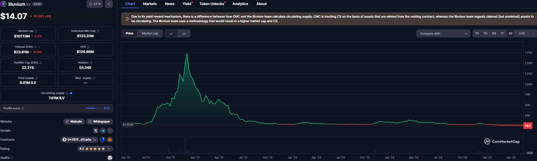Click the 7.61M ILV circulating supply value

(x=56, y=98)
